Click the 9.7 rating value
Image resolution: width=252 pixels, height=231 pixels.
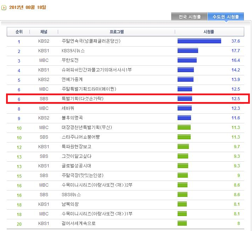(x=237, y=147)
